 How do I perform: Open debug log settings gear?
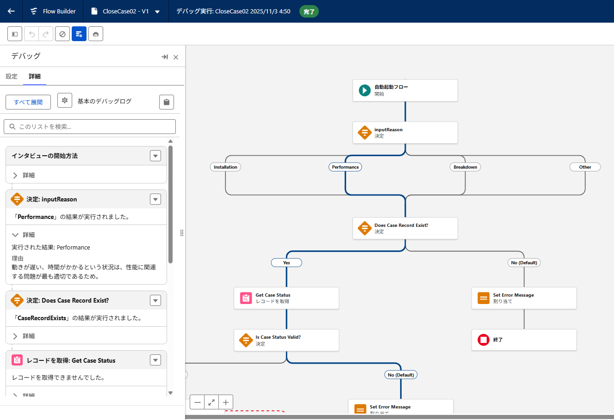[x=65, y=101]
